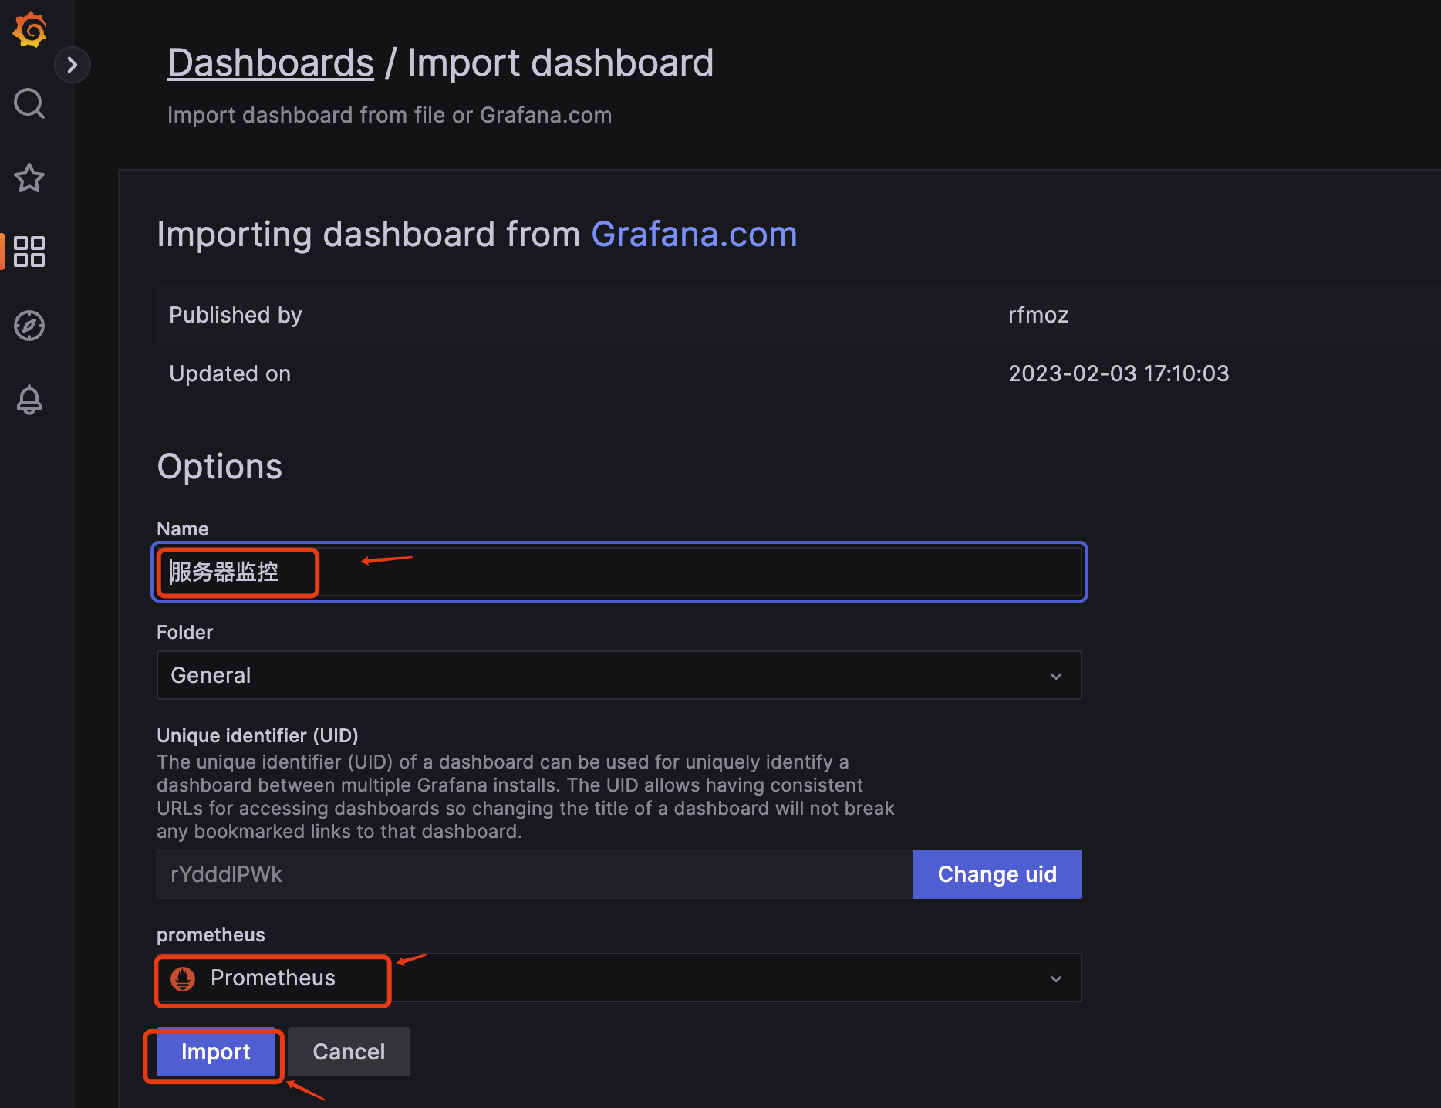Open the Prometheus data source dropdown
This screenshot has width=1441, height=1108.
(x=619, y=978)
